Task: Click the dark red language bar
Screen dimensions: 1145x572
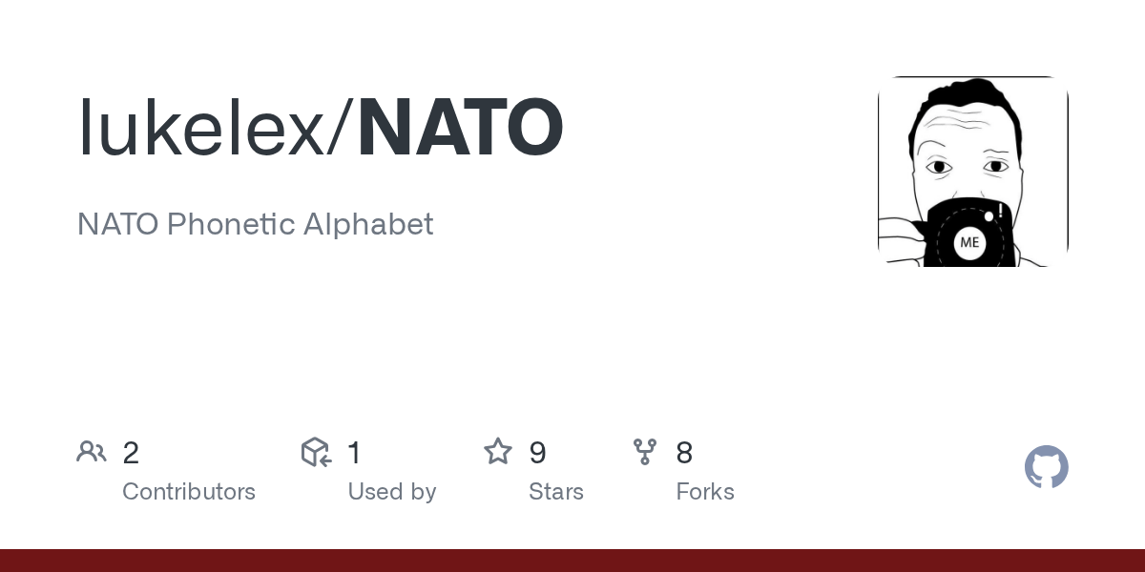Action: [x=572, y=561]
